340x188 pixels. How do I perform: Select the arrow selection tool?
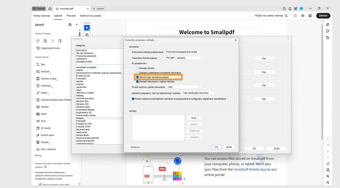pos(87,28)
